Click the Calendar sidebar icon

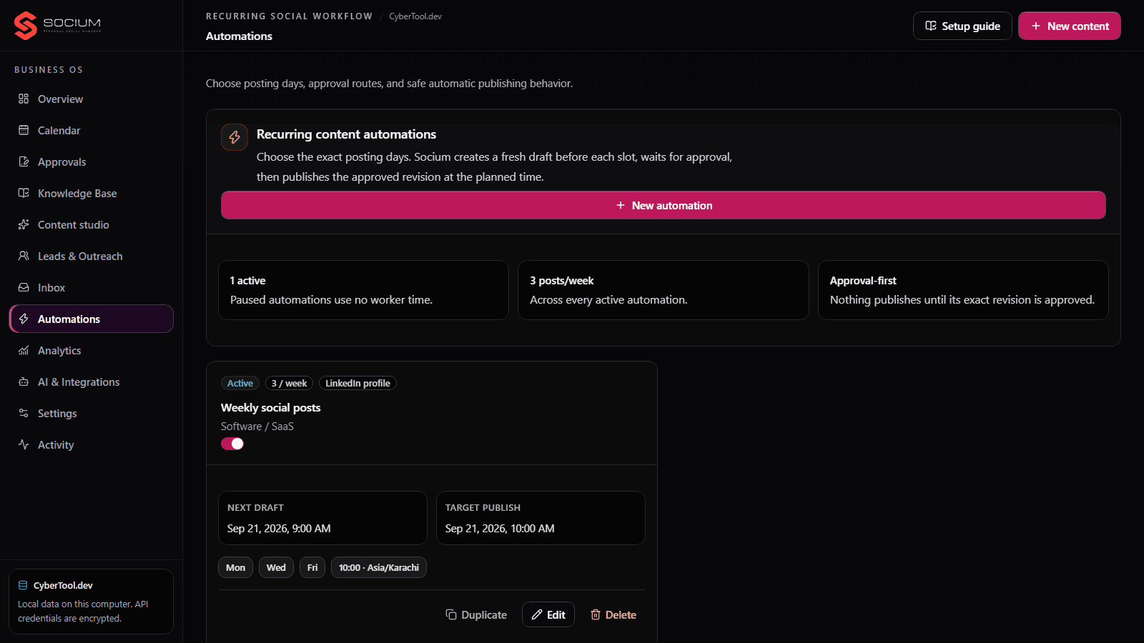pyautogui.click(x=24, y=130)
